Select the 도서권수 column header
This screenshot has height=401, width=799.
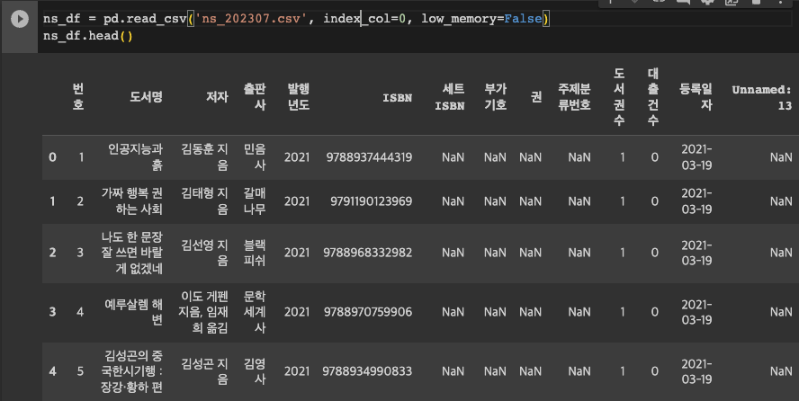pos(619,97)
